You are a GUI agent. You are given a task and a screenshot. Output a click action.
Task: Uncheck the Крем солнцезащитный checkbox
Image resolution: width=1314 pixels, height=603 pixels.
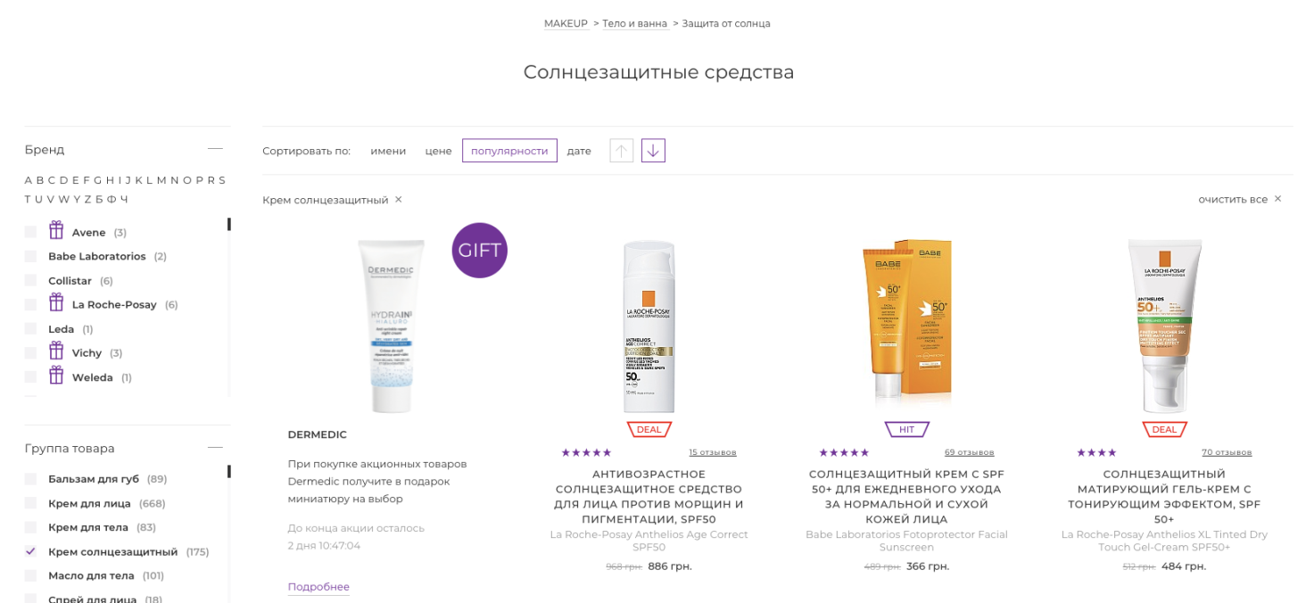[x=31, y=551]
